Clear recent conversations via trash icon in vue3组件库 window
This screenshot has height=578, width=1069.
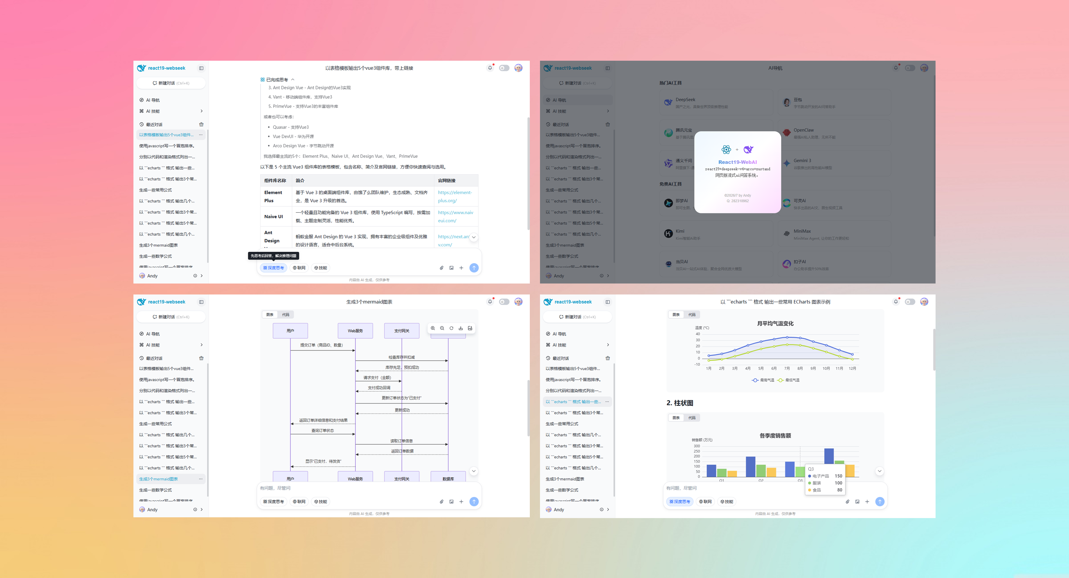tap(201, 124)
